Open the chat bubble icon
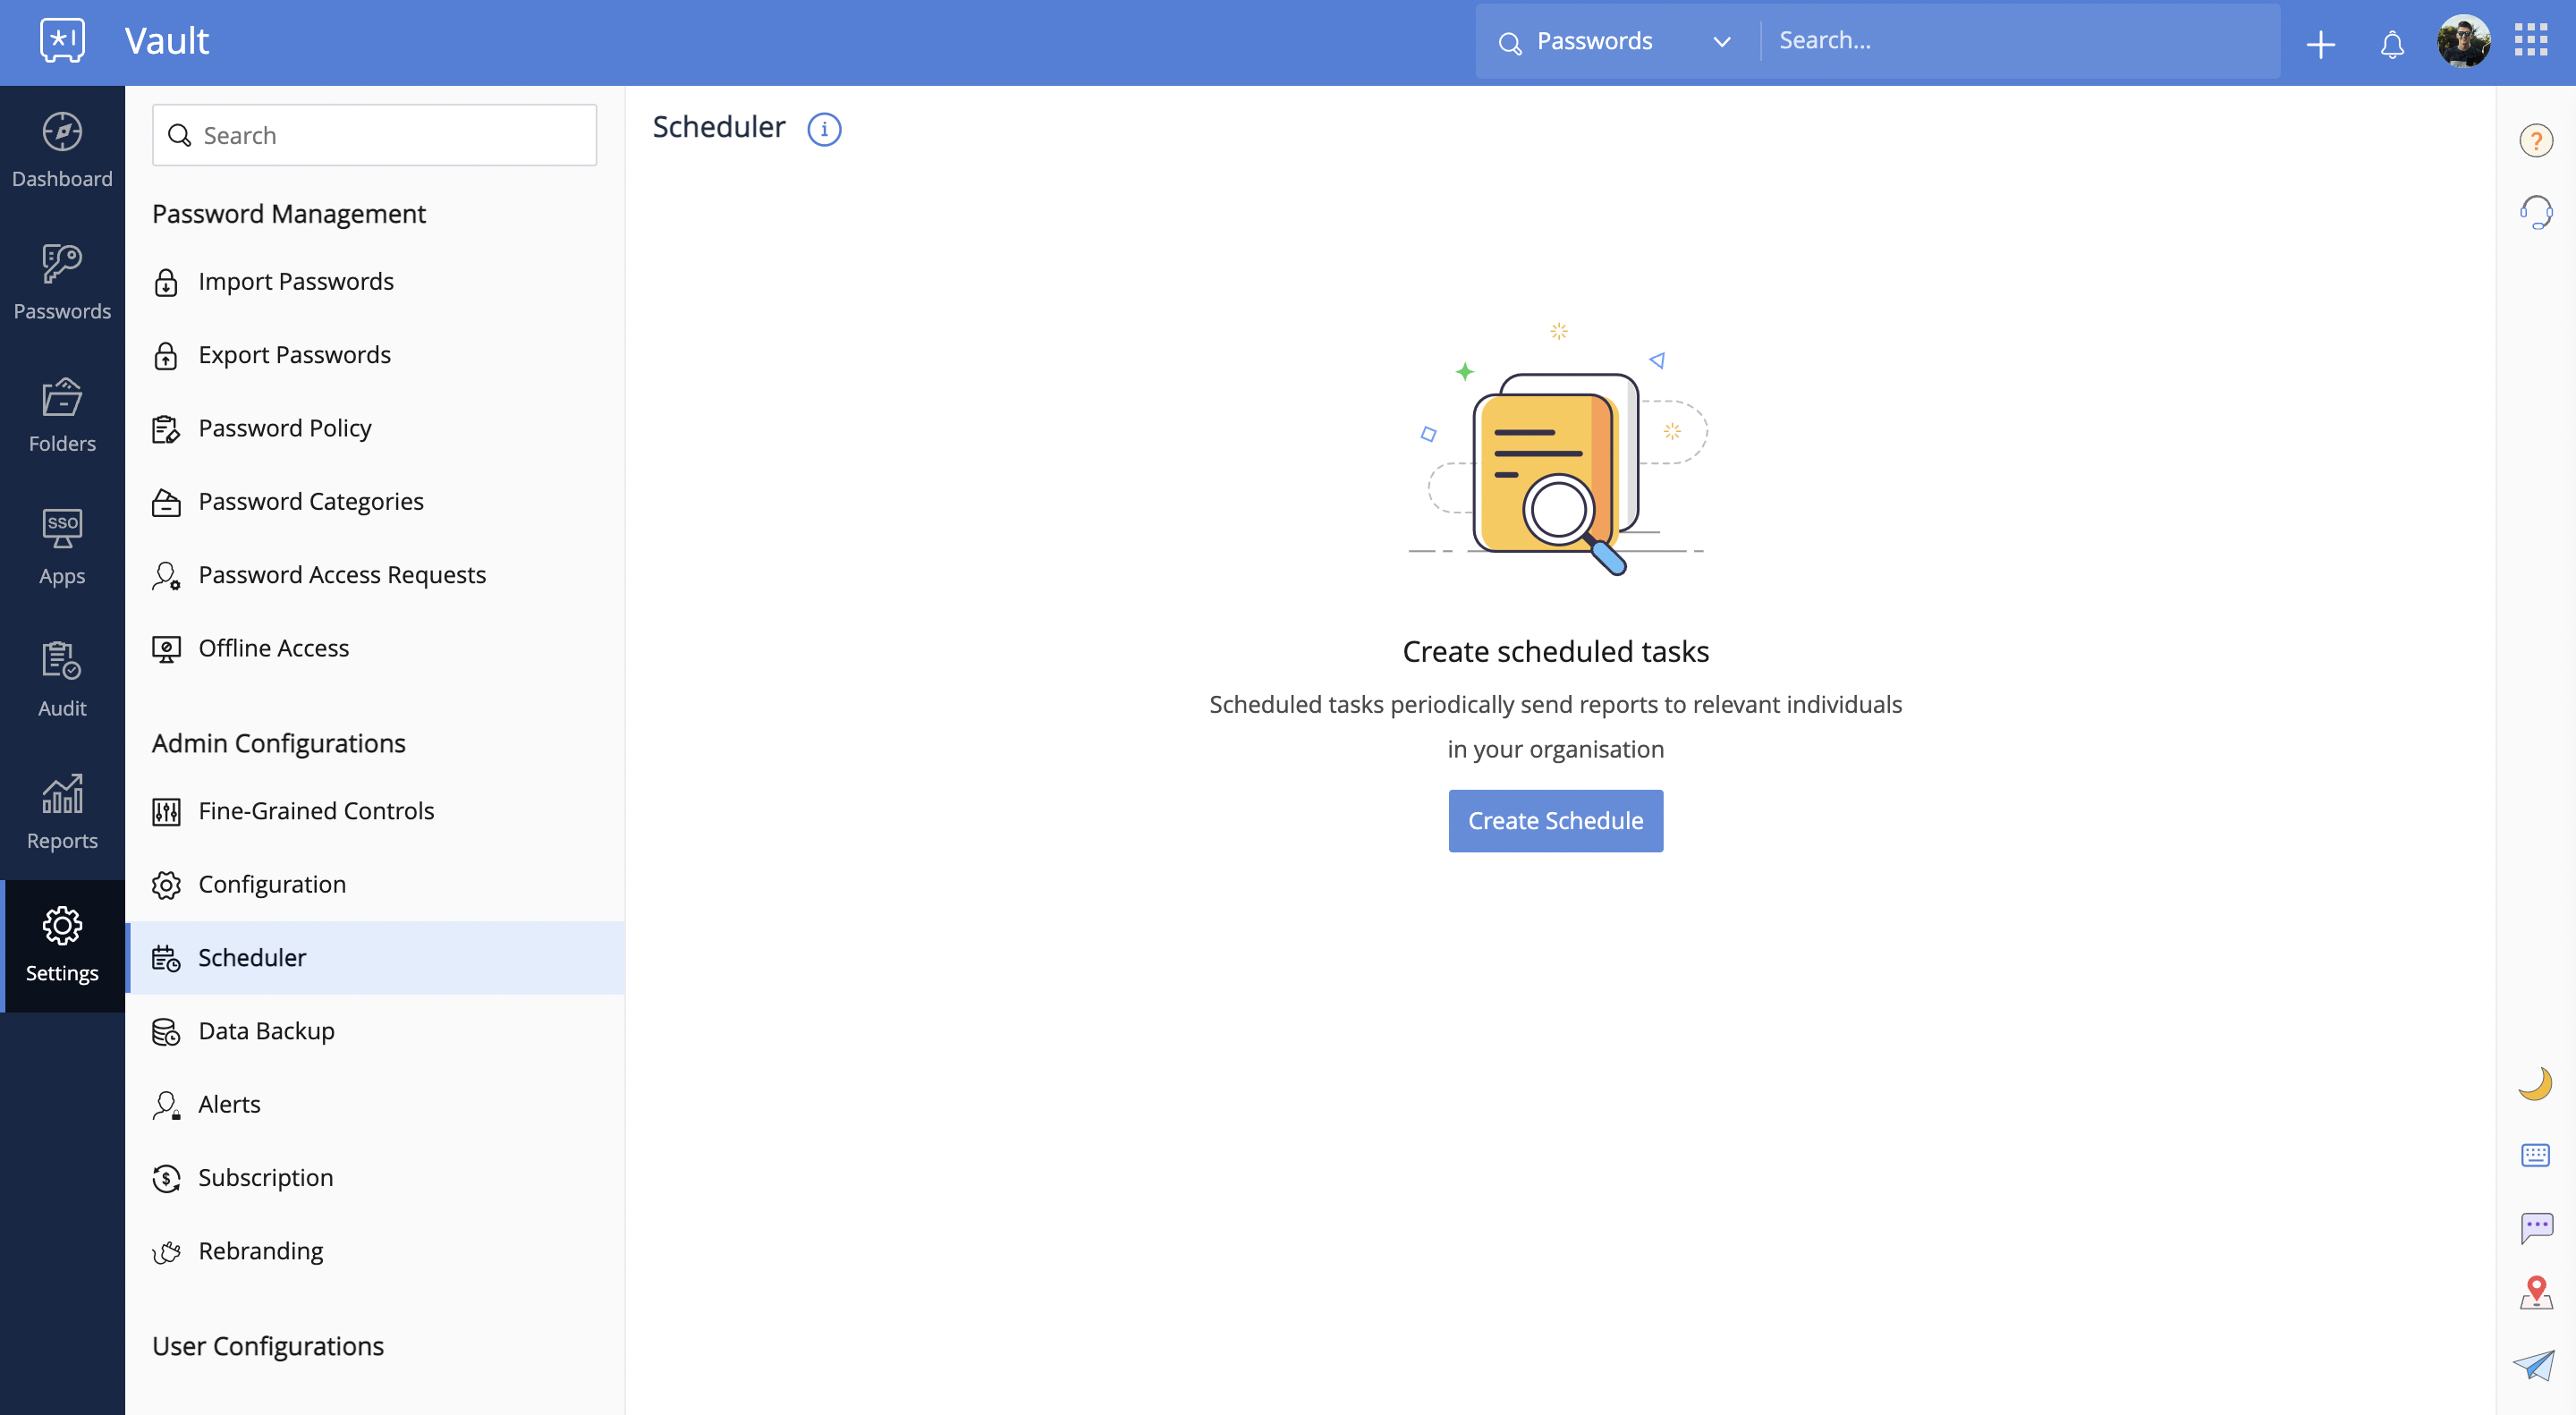This screenshot has height=1415, width=2576. point(2535,1226)
